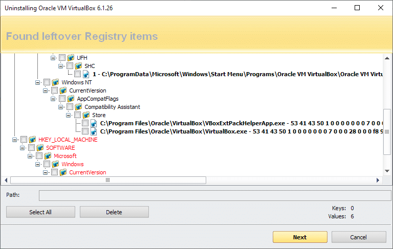Viewport: 393px width, 249px height.
Task: Click the Windows NT folder icon
Action: coord(55,82)
